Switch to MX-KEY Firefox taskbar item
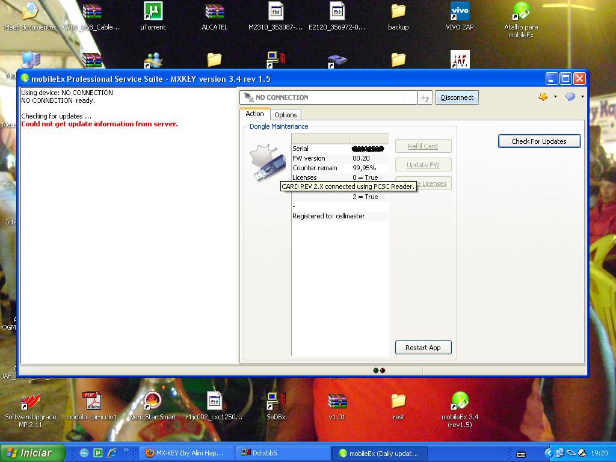Image resolution: width=616 pixels, height=462 pixels. (187, 453)
